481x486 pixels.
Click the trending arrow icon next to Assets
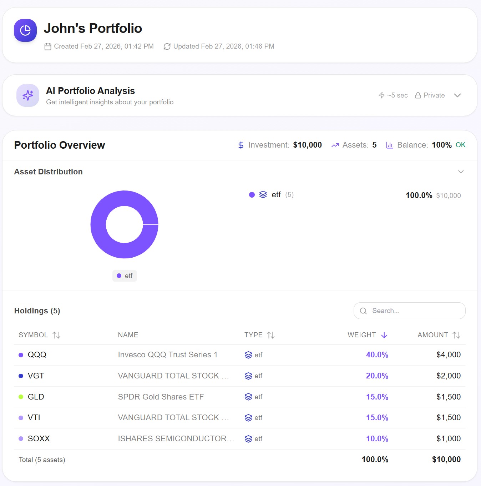pyautogui.click(x=335, y=145)
